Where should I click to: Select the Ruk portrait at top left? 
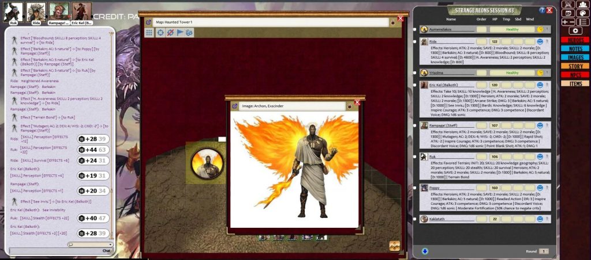pyautogui.click(x=13, y=12)
